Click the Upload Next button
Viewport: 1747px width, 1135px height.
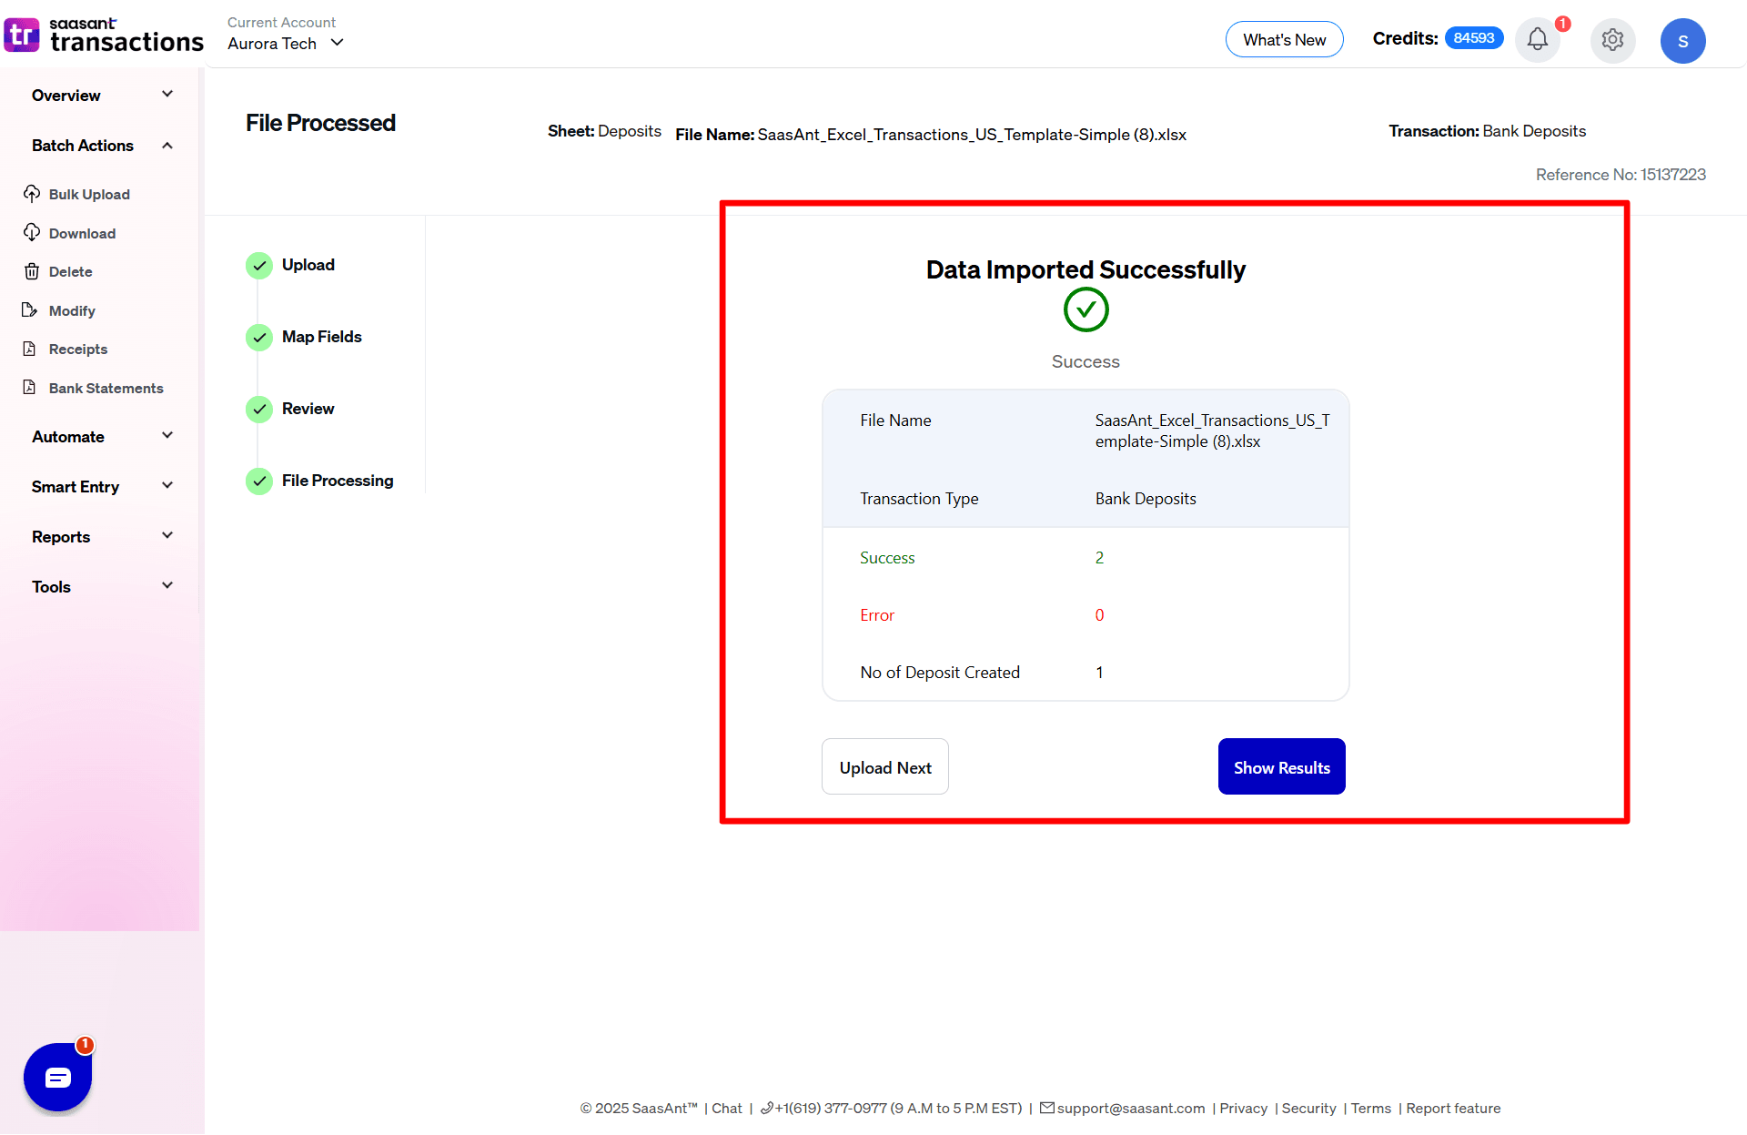884,766
